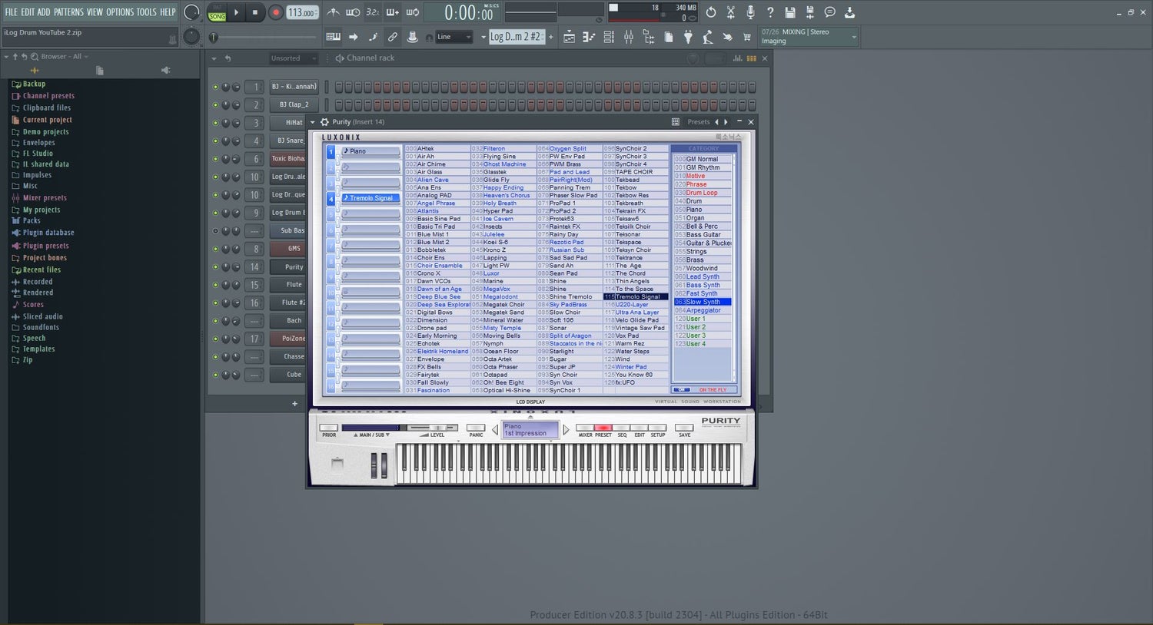Click the plugin picker plug icon
This screenshot has height=625, width=1153.
pos(687,36)
